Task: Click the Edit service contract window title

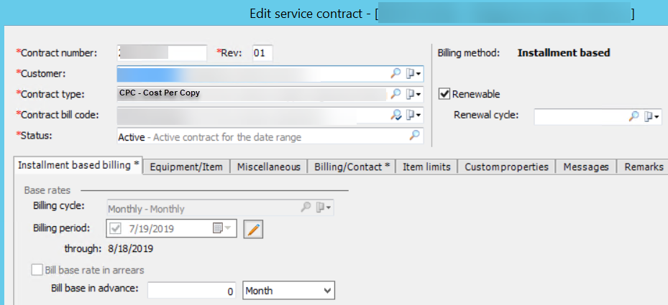Action: point(441,14)
